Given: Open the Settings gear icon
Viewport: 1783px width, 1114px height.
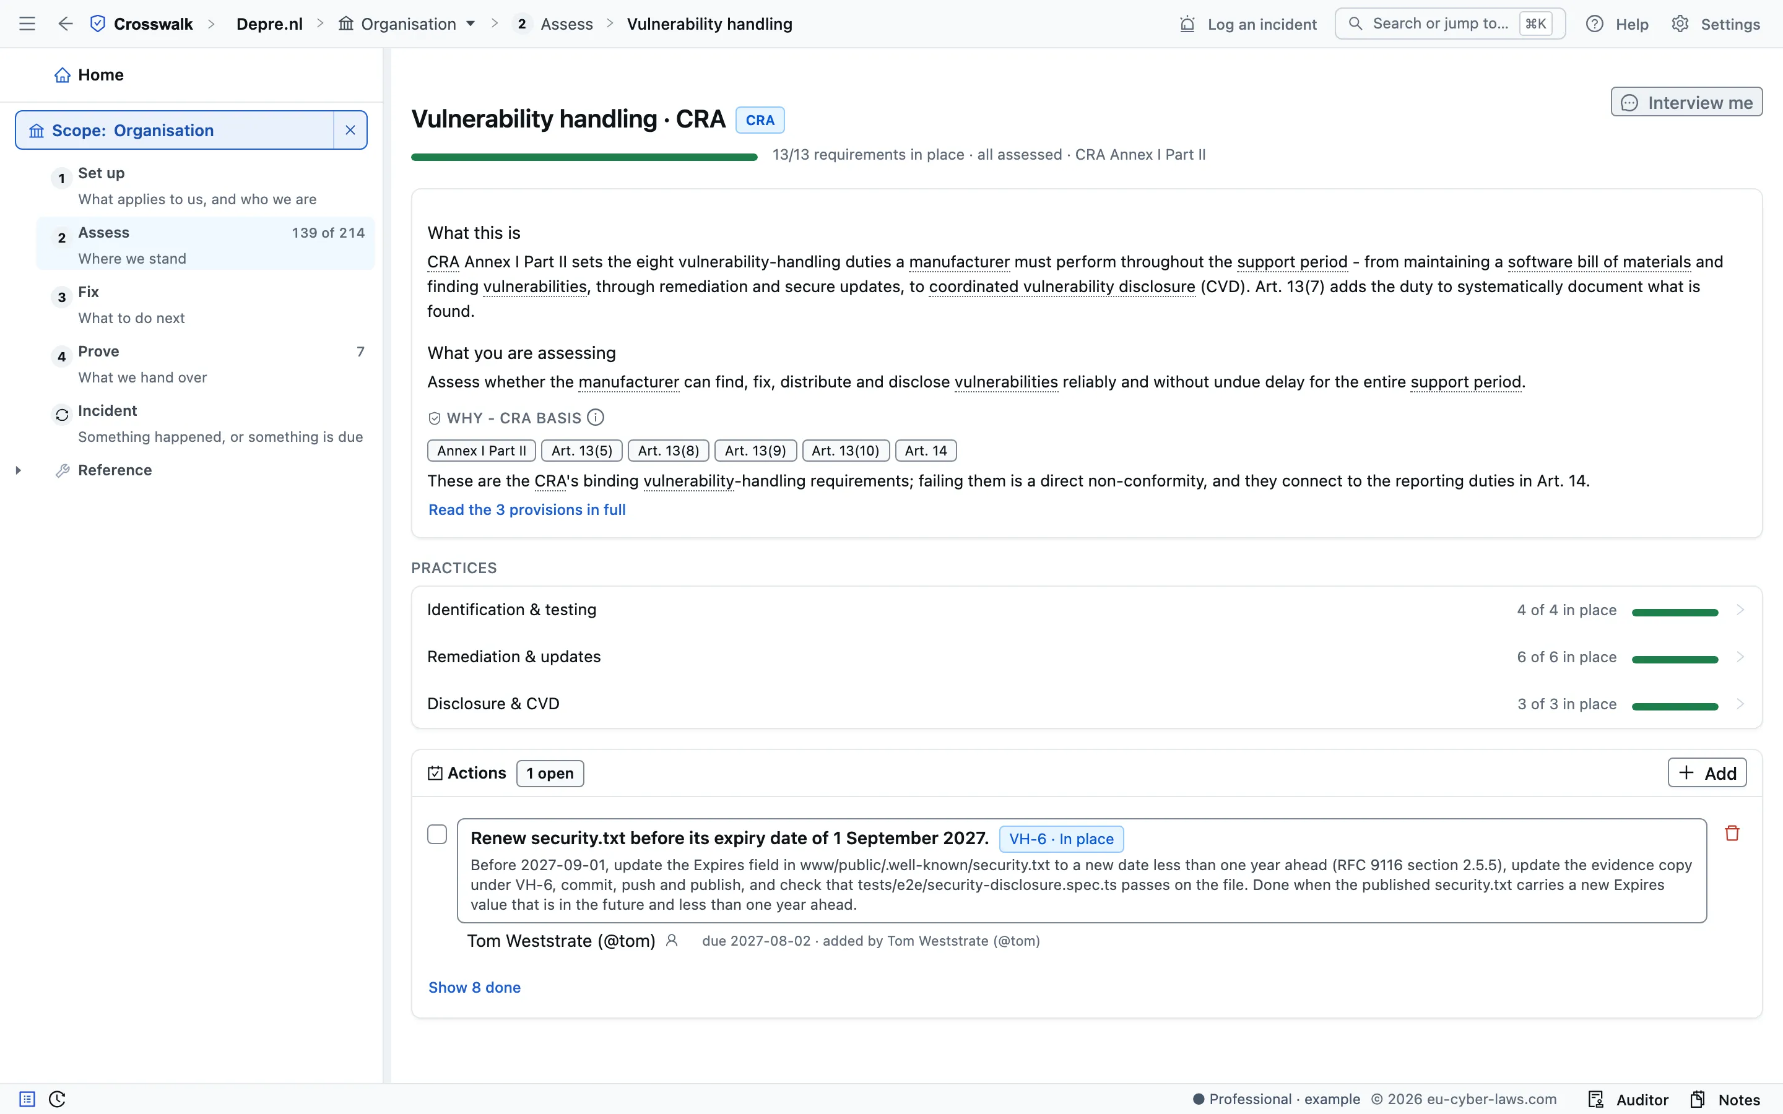Looking at the screenshot, I should [1680, 24].
